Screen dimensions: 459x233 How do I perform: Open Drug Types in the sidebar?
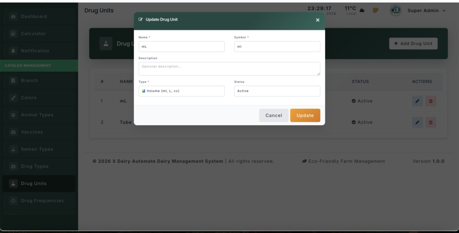click(35, 166)
